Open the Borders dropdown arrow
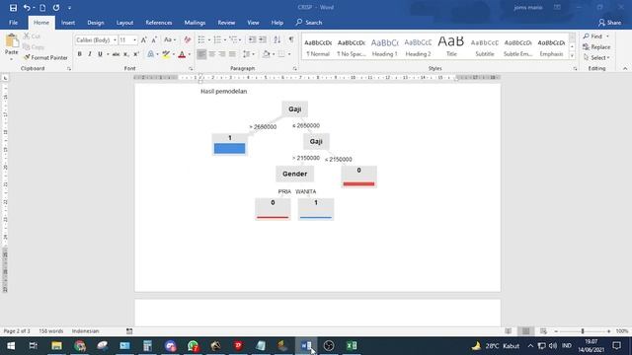632x355 pixels. point(289,54)
